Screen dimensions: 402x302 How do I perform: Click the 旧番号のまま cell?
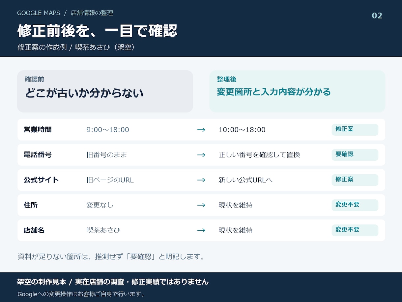[x=107, y=155]
